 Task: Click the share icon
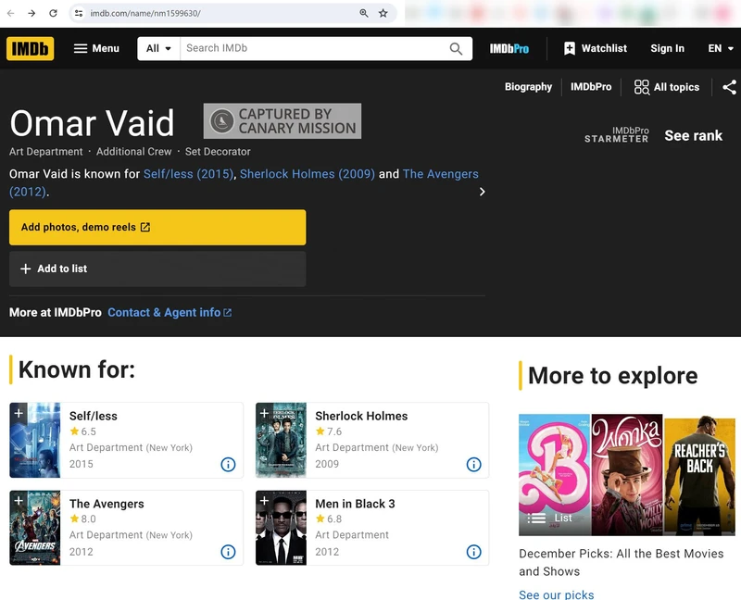point(729,87)
